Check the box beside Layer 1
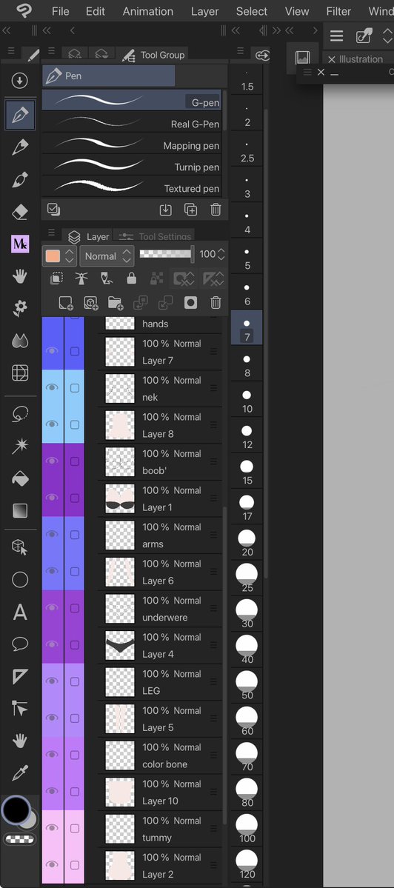This screenshot has height=888, width=394. tap(75, 498)
